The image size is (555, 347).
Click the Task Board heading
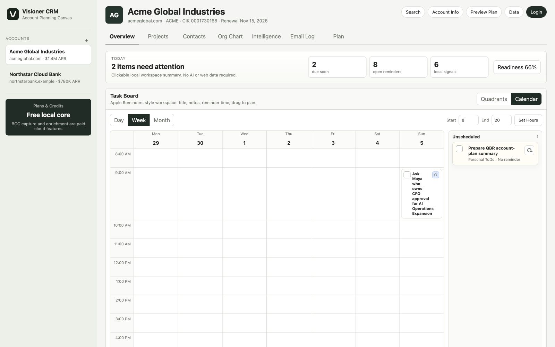coord(124,96)
